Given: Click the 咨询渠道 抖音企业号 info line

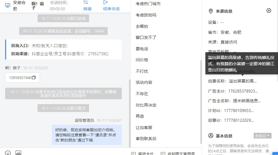Looking at the screenshot, I should (60, 54).
